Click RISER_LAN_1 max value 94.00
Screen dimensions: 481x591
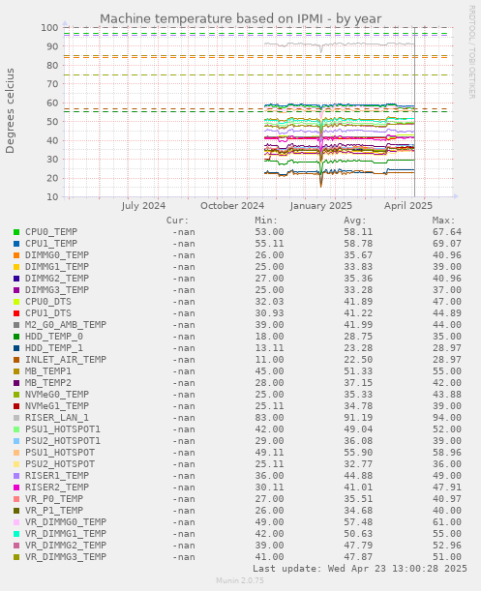(447, 418)
